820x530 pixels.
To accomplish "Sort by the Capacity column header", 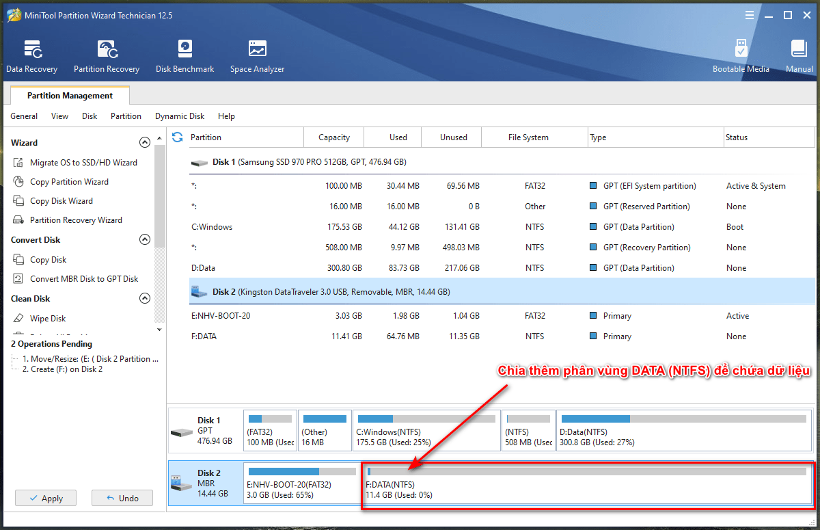I will tap(334, 137).
